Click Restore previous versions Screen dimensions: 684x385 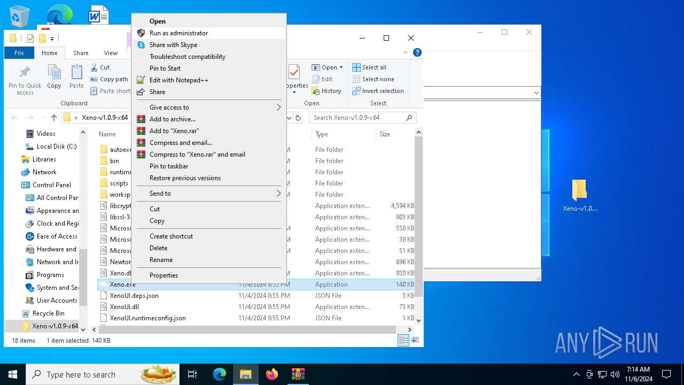tap(209, 178)
